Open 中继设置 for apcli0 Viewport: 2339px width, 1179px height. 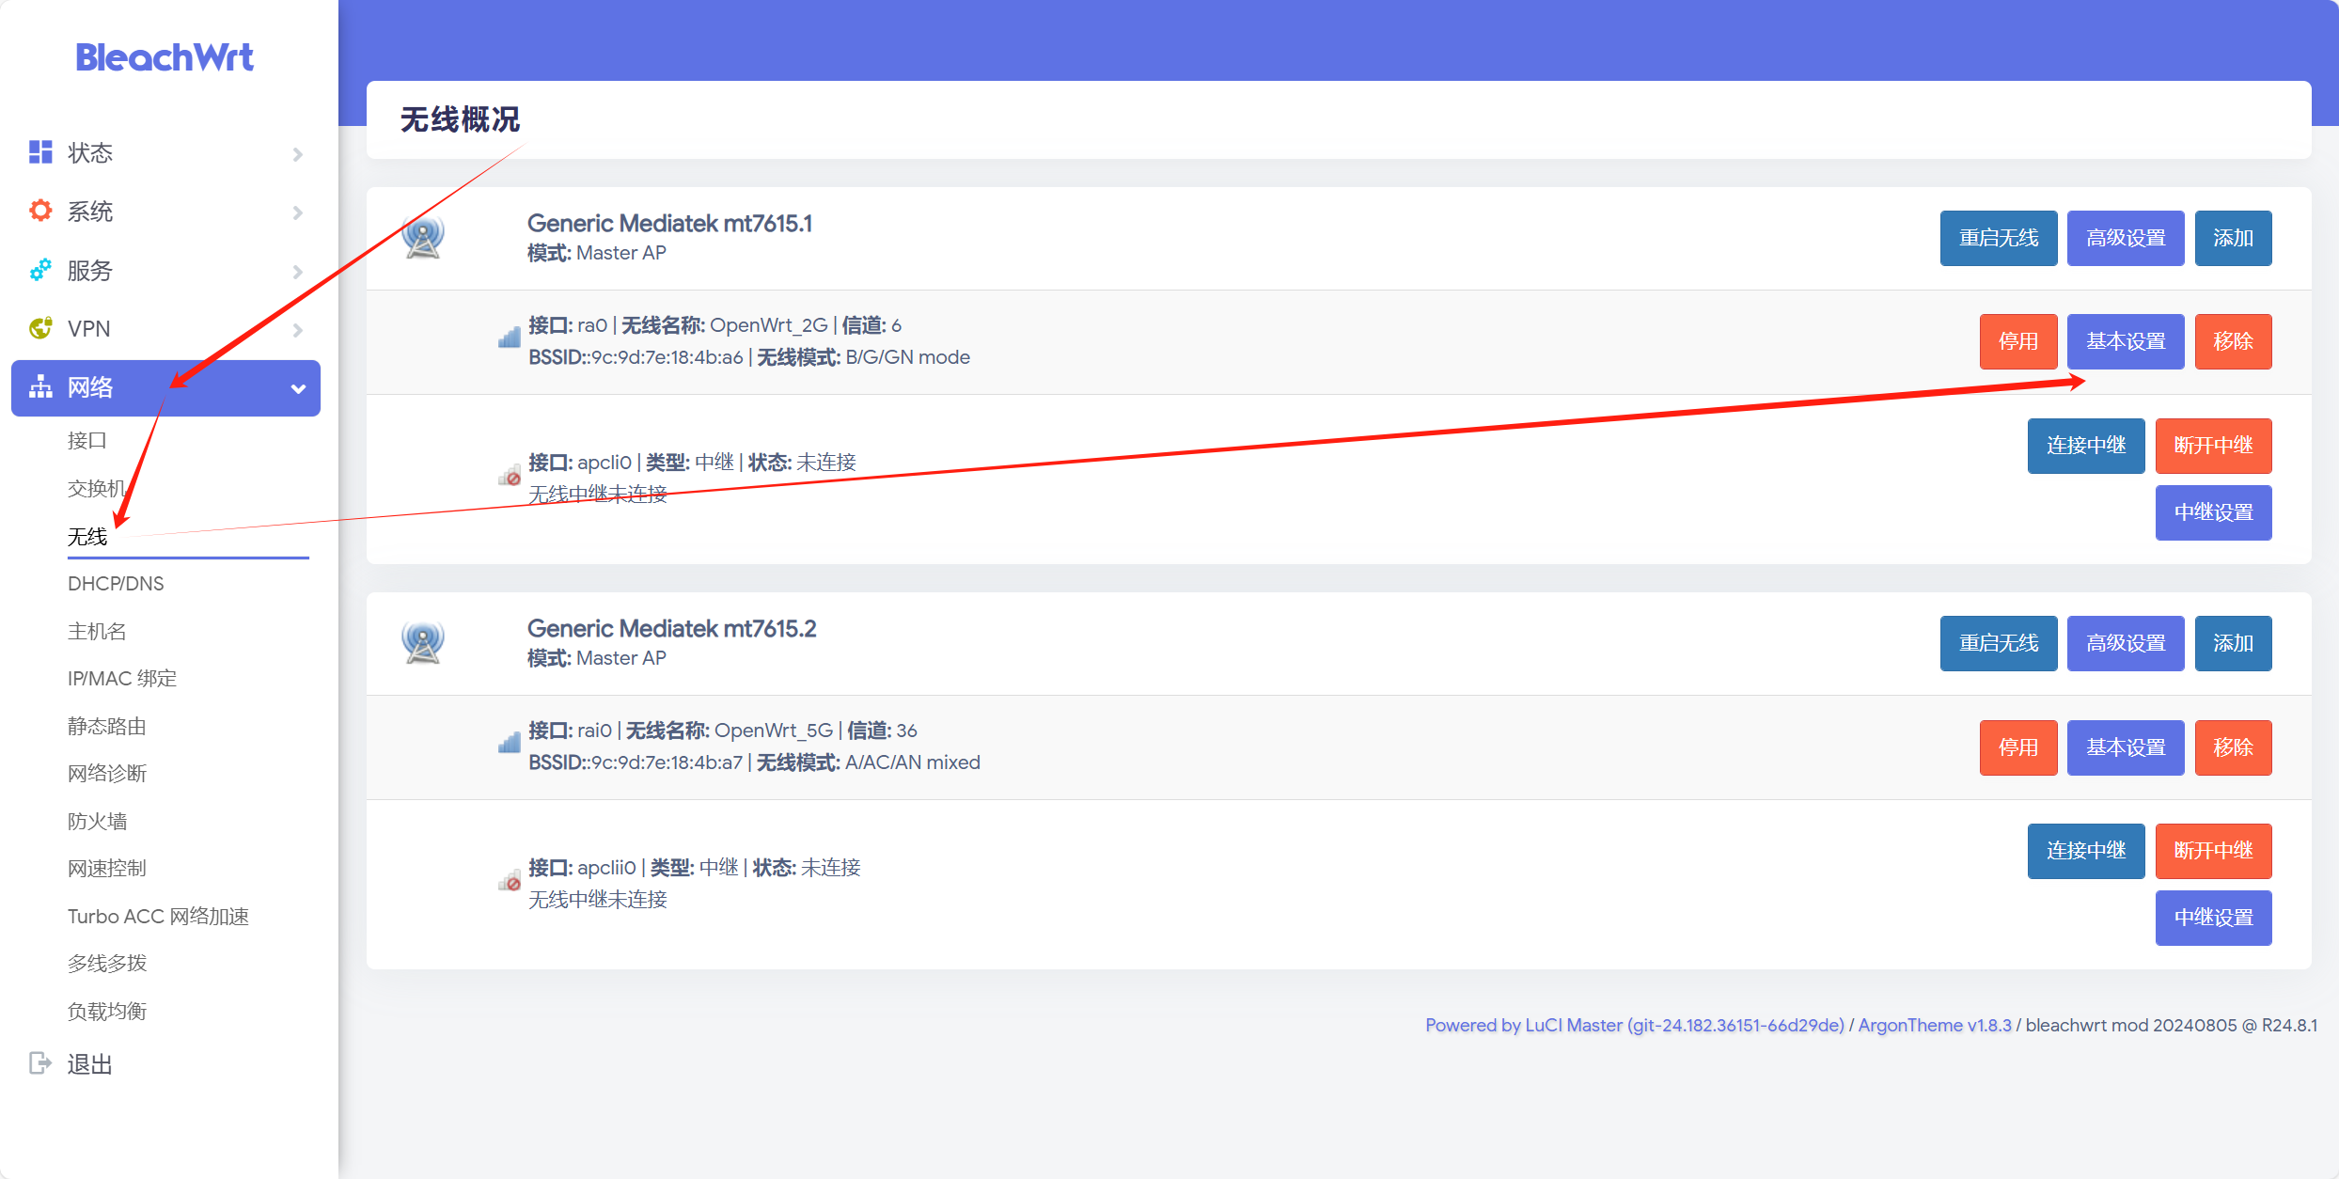(x=2214, y=512)
